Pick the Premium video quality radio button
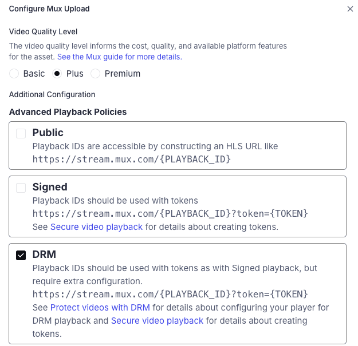 95,74
